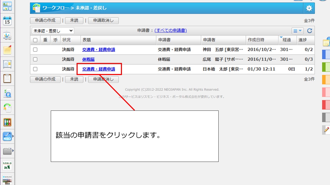330x185 pixels.
Task: Click the pencil edit icon
Action: coord(326,129)
